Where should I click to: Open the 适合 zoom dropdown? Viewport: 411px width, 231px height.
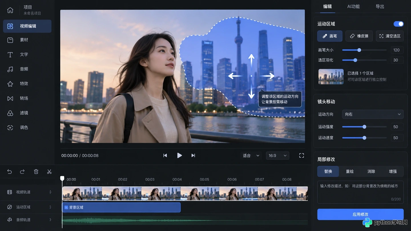pos(251,155)
